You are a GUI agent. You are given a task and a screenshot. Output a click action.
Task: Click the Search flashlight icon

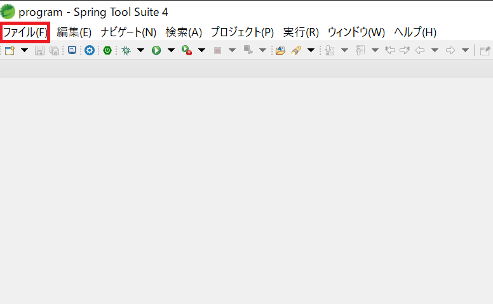pos(296,50)
